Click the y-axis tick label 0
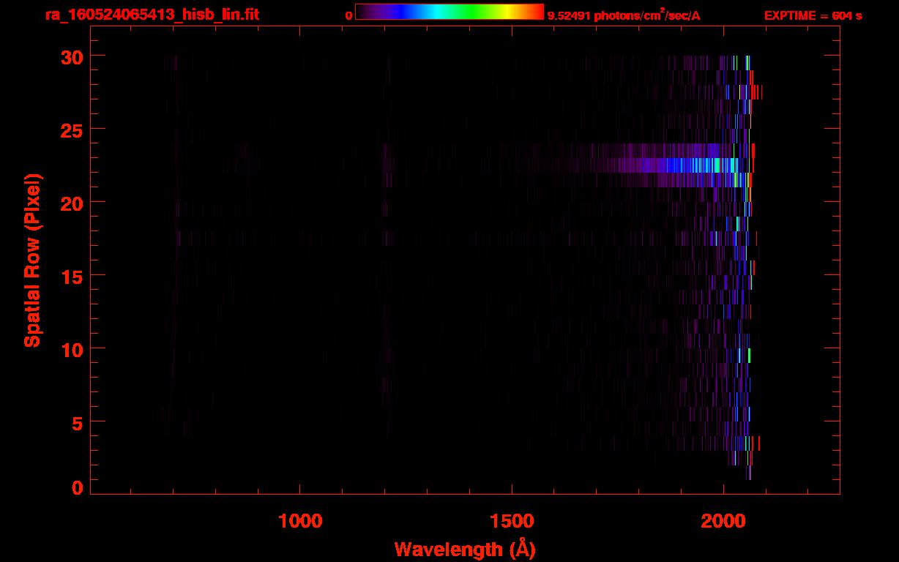 (x=77, y=487)
